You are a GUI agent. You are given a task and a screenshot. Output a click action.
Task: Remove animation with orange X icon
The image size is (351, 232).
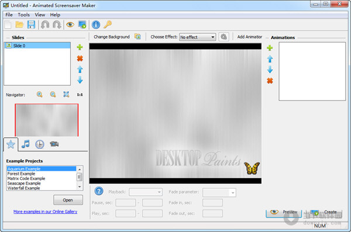pyautogui.click(x=270, y=81)
